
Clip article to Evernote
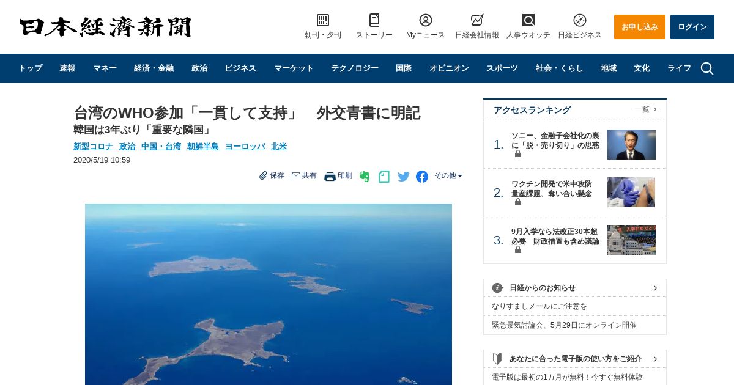click(365, 177)
